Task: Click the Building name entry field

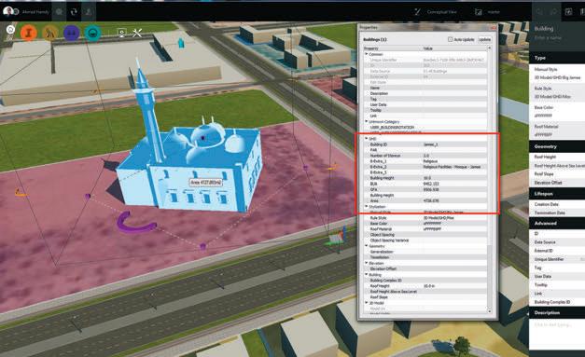Action: pos(557,37)
